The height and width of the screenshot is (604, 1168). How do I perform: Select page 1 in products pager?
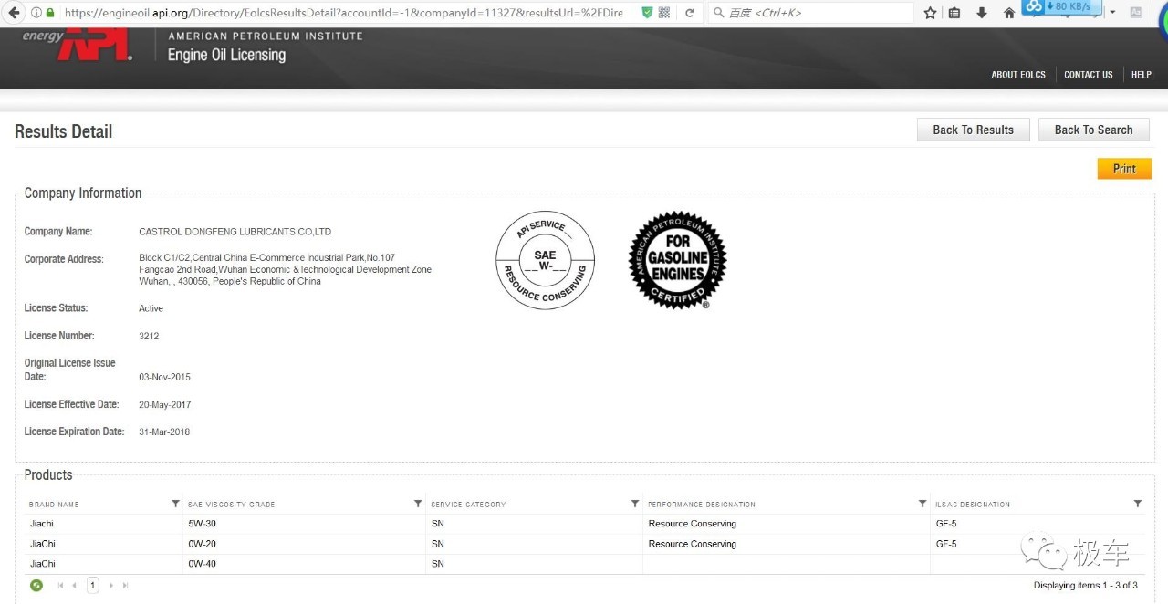(x=92, y=586)
